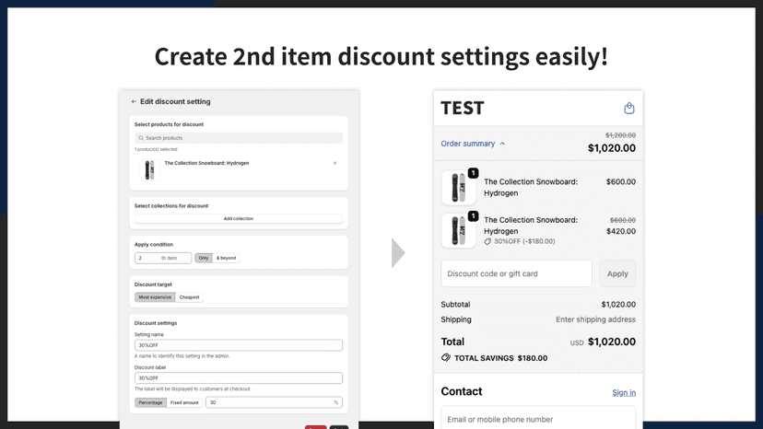Click the search products magnifier icon
Image resolution: width=763 pixels, height=429 pixels.
point(141,138)
